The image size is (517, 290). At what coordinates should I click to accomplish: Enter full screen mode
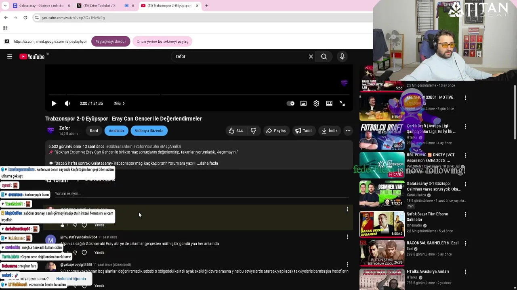tap(342, 104)
